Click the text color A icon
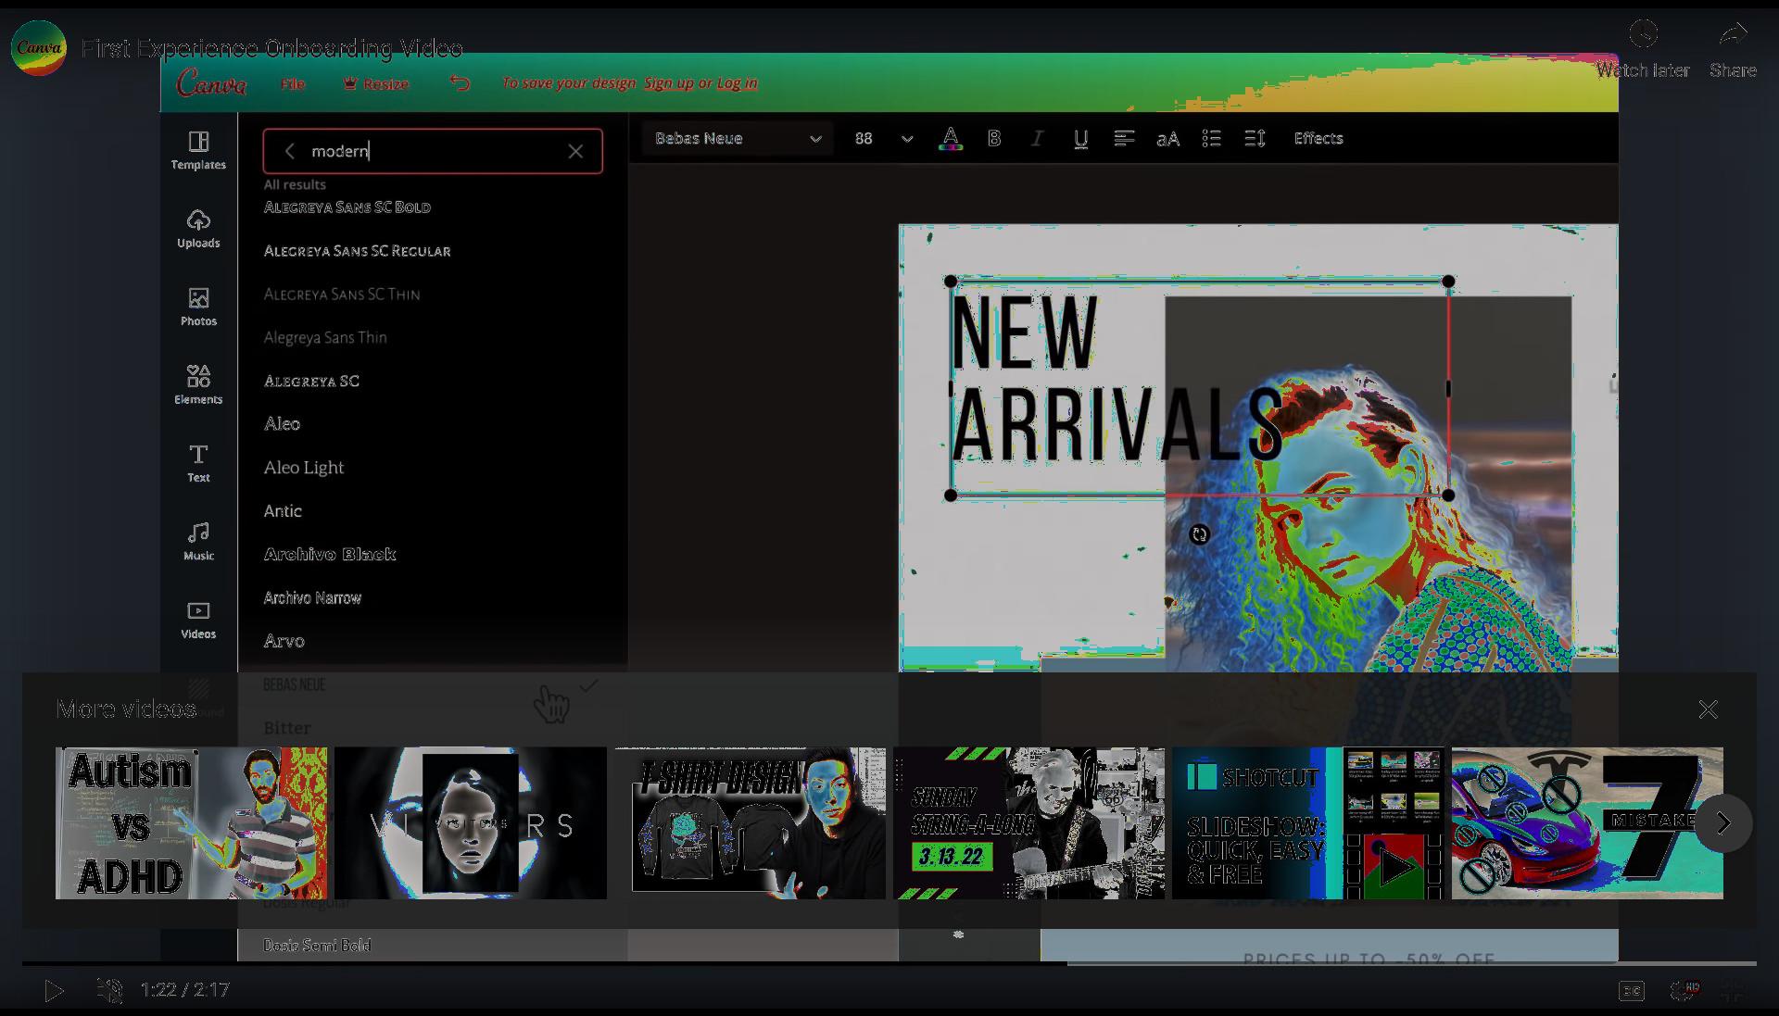 coord(950,139)
